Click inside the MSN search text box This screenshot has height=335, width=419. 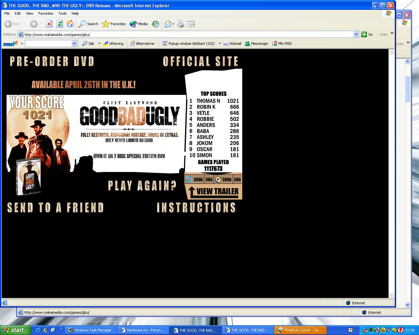coord(48,44)
